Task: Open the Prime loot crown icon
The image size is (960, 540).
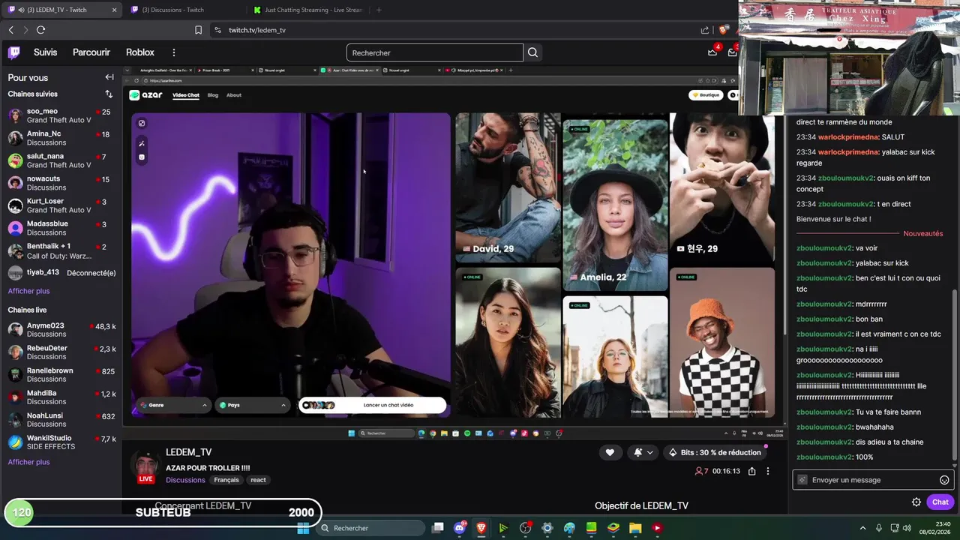Action: point(712,52)
